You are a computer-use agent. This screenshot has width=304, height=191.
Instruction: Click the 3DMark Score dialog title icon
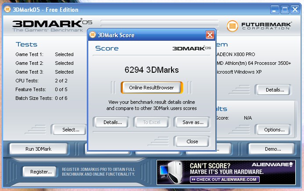(93, 35)
